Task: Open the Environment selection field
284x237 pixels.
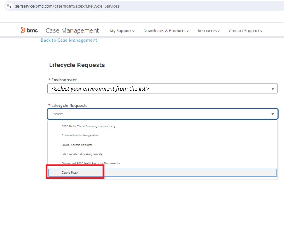Action: [x=158, y=88]
